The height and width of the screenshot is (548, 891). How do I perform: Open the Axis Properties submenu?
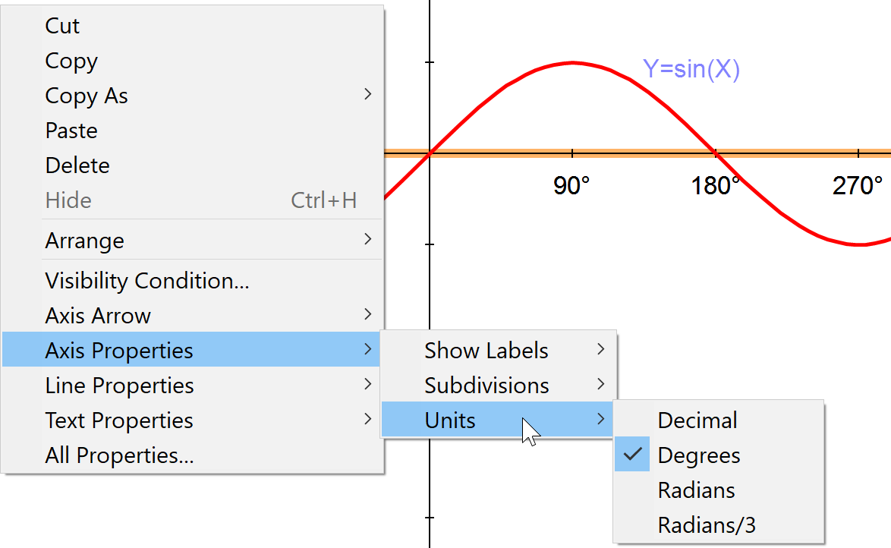click(119, 351)
